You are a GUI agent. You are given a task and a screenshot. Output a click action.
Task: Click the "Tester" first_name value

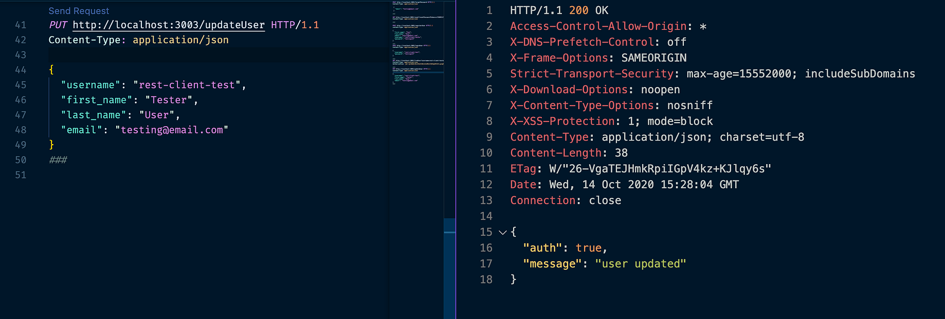click(x=169, y=100)
